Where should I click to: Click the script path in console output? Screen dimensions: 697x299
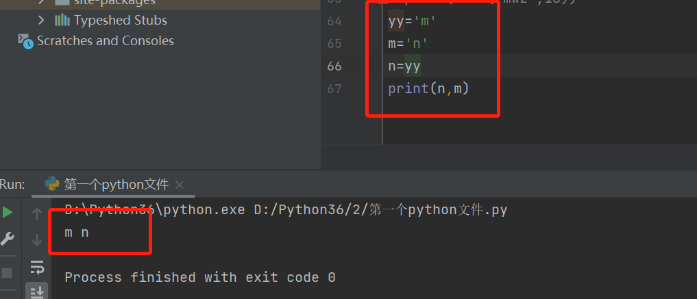381,210
